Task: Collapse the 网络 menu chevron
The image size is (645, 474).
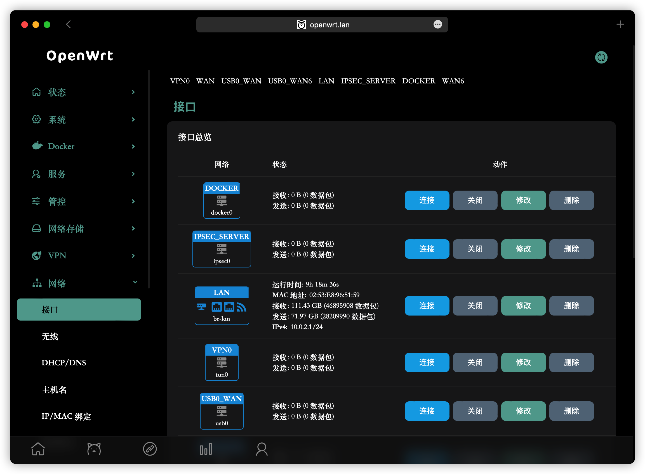Action: coord(135,282)
